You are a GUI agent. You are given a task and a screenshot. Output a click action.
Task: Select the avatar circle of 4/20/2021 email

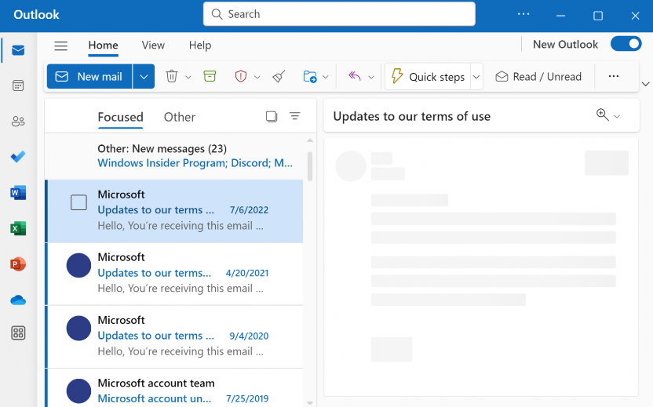pyautogui.click(x=78, y=266)
